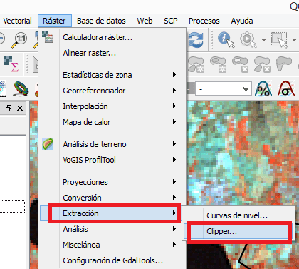This screenshot has width=299, height=269.
Task: Expand Interpolación submenu
Action: coord(112,106)
